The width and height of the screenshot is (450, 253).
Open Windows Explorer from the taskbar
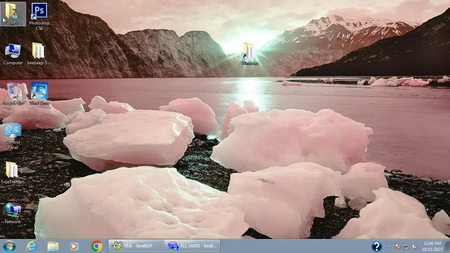click(53, 246)
